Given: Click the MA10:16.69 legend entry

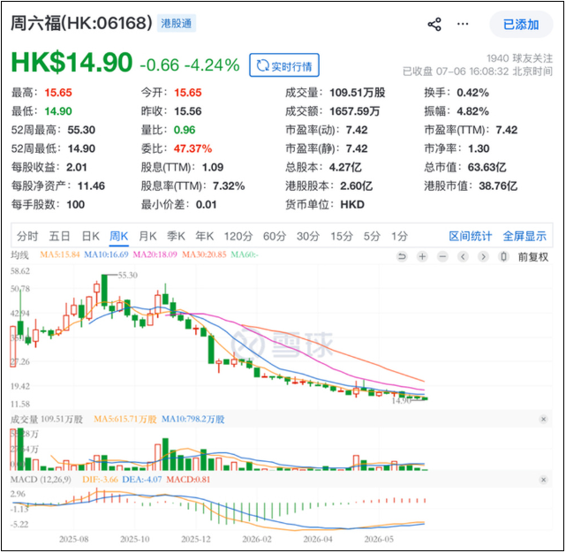Looking at the screenshot, I should pos(106,254).
